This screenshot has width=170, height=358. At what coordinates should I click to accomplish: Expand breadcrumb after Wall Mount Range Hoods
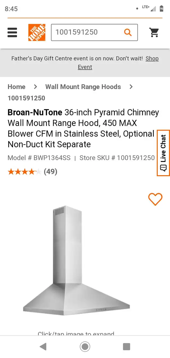coord(131,87)
